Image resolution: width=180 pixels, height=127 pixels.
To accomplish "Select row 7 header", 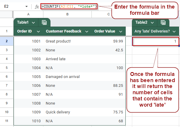I will pyautogui.click(x=7, y=85).
